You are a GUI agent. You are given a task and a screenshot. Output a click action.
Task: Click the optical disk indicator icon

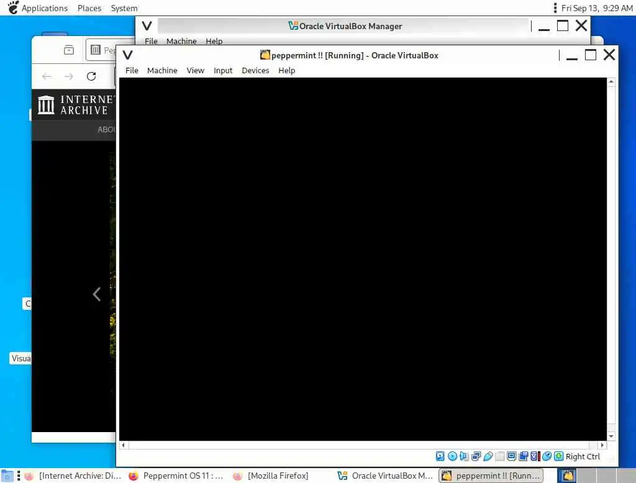pyautogui.click(x=452, y=456)
